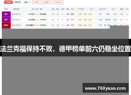Screen dimensions: 131x95
Task: Click the handicap odds 0.91
Action: click(100, 14)
